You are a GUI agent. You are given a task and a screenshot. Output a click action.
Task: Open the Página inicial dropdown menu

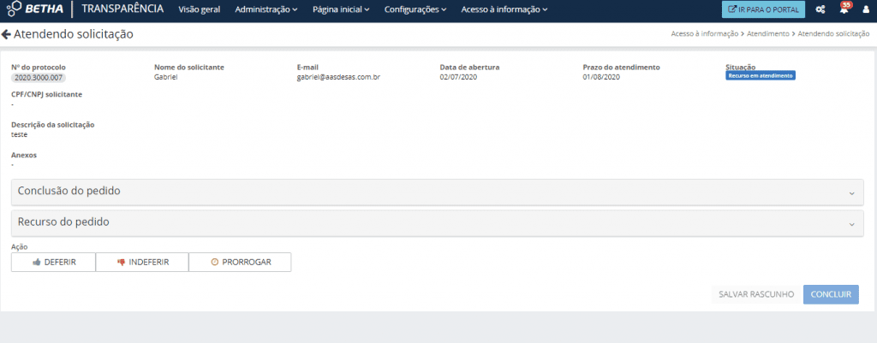[x=341, y=10]
